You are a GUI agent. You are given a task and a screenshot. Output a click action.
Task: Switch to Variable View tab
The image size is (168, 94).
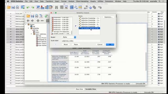pos(91,89)
